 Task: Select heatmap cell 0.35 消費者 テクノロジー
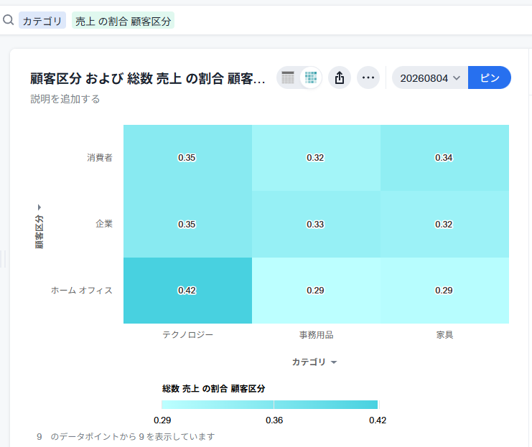[187, 158]
